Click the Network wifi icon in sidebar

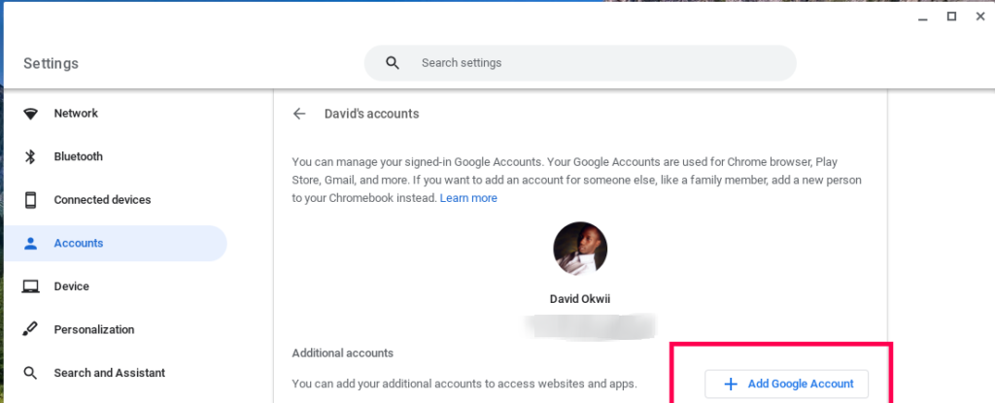tap(30, 114)
